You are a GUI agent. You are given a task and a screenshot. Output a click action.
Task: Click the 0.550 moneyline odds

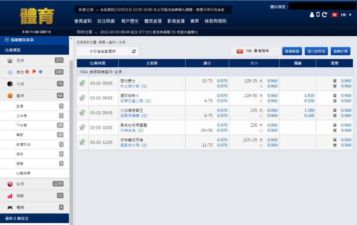(x=309, y=101)
